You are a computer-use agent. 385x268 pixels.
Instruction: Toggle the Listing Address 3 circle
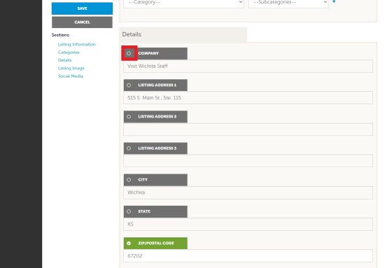click(129, 148)
